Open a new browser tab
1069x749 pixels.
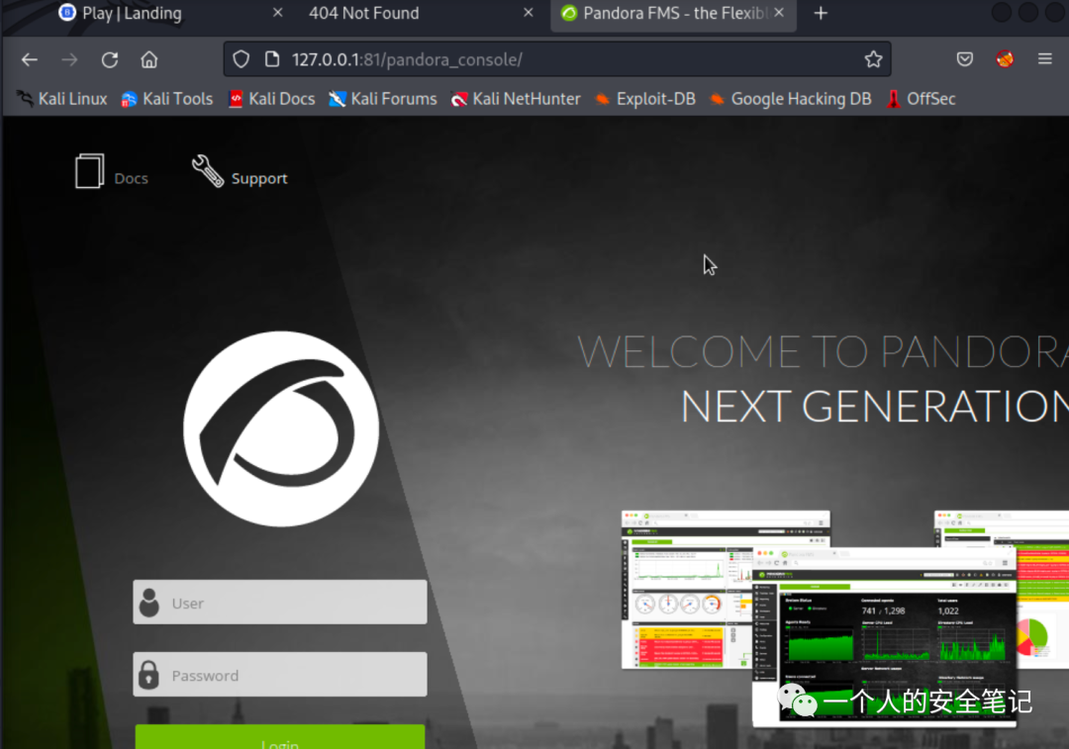click(821, 13)
